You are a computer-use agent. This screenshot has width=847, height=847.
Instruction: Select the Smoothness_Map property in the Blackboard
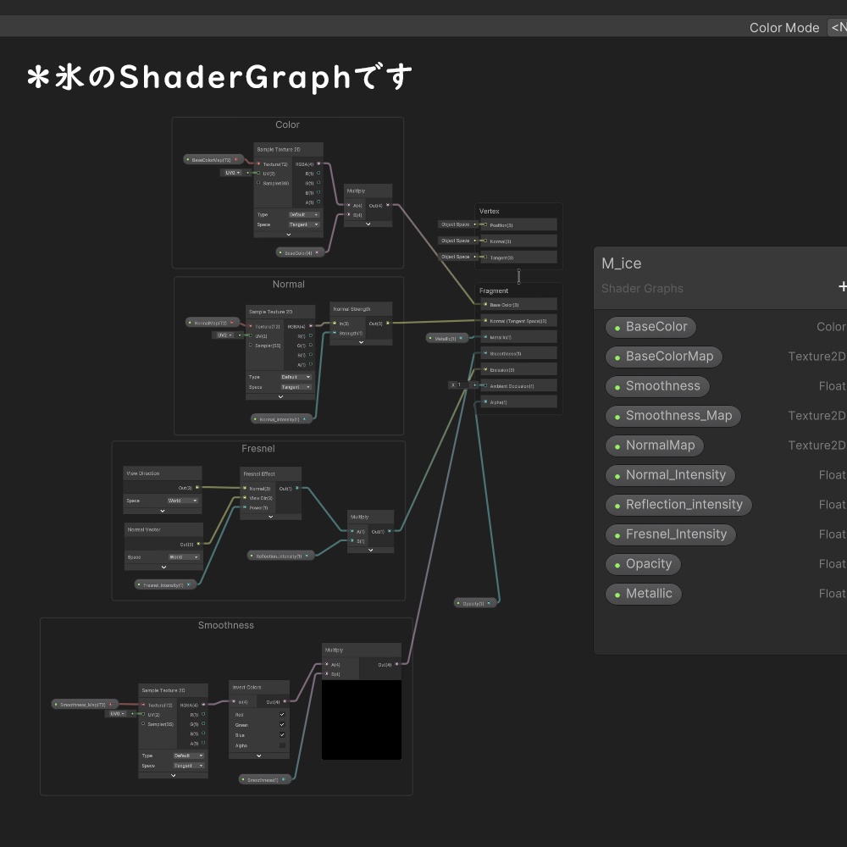pos(673,416)
